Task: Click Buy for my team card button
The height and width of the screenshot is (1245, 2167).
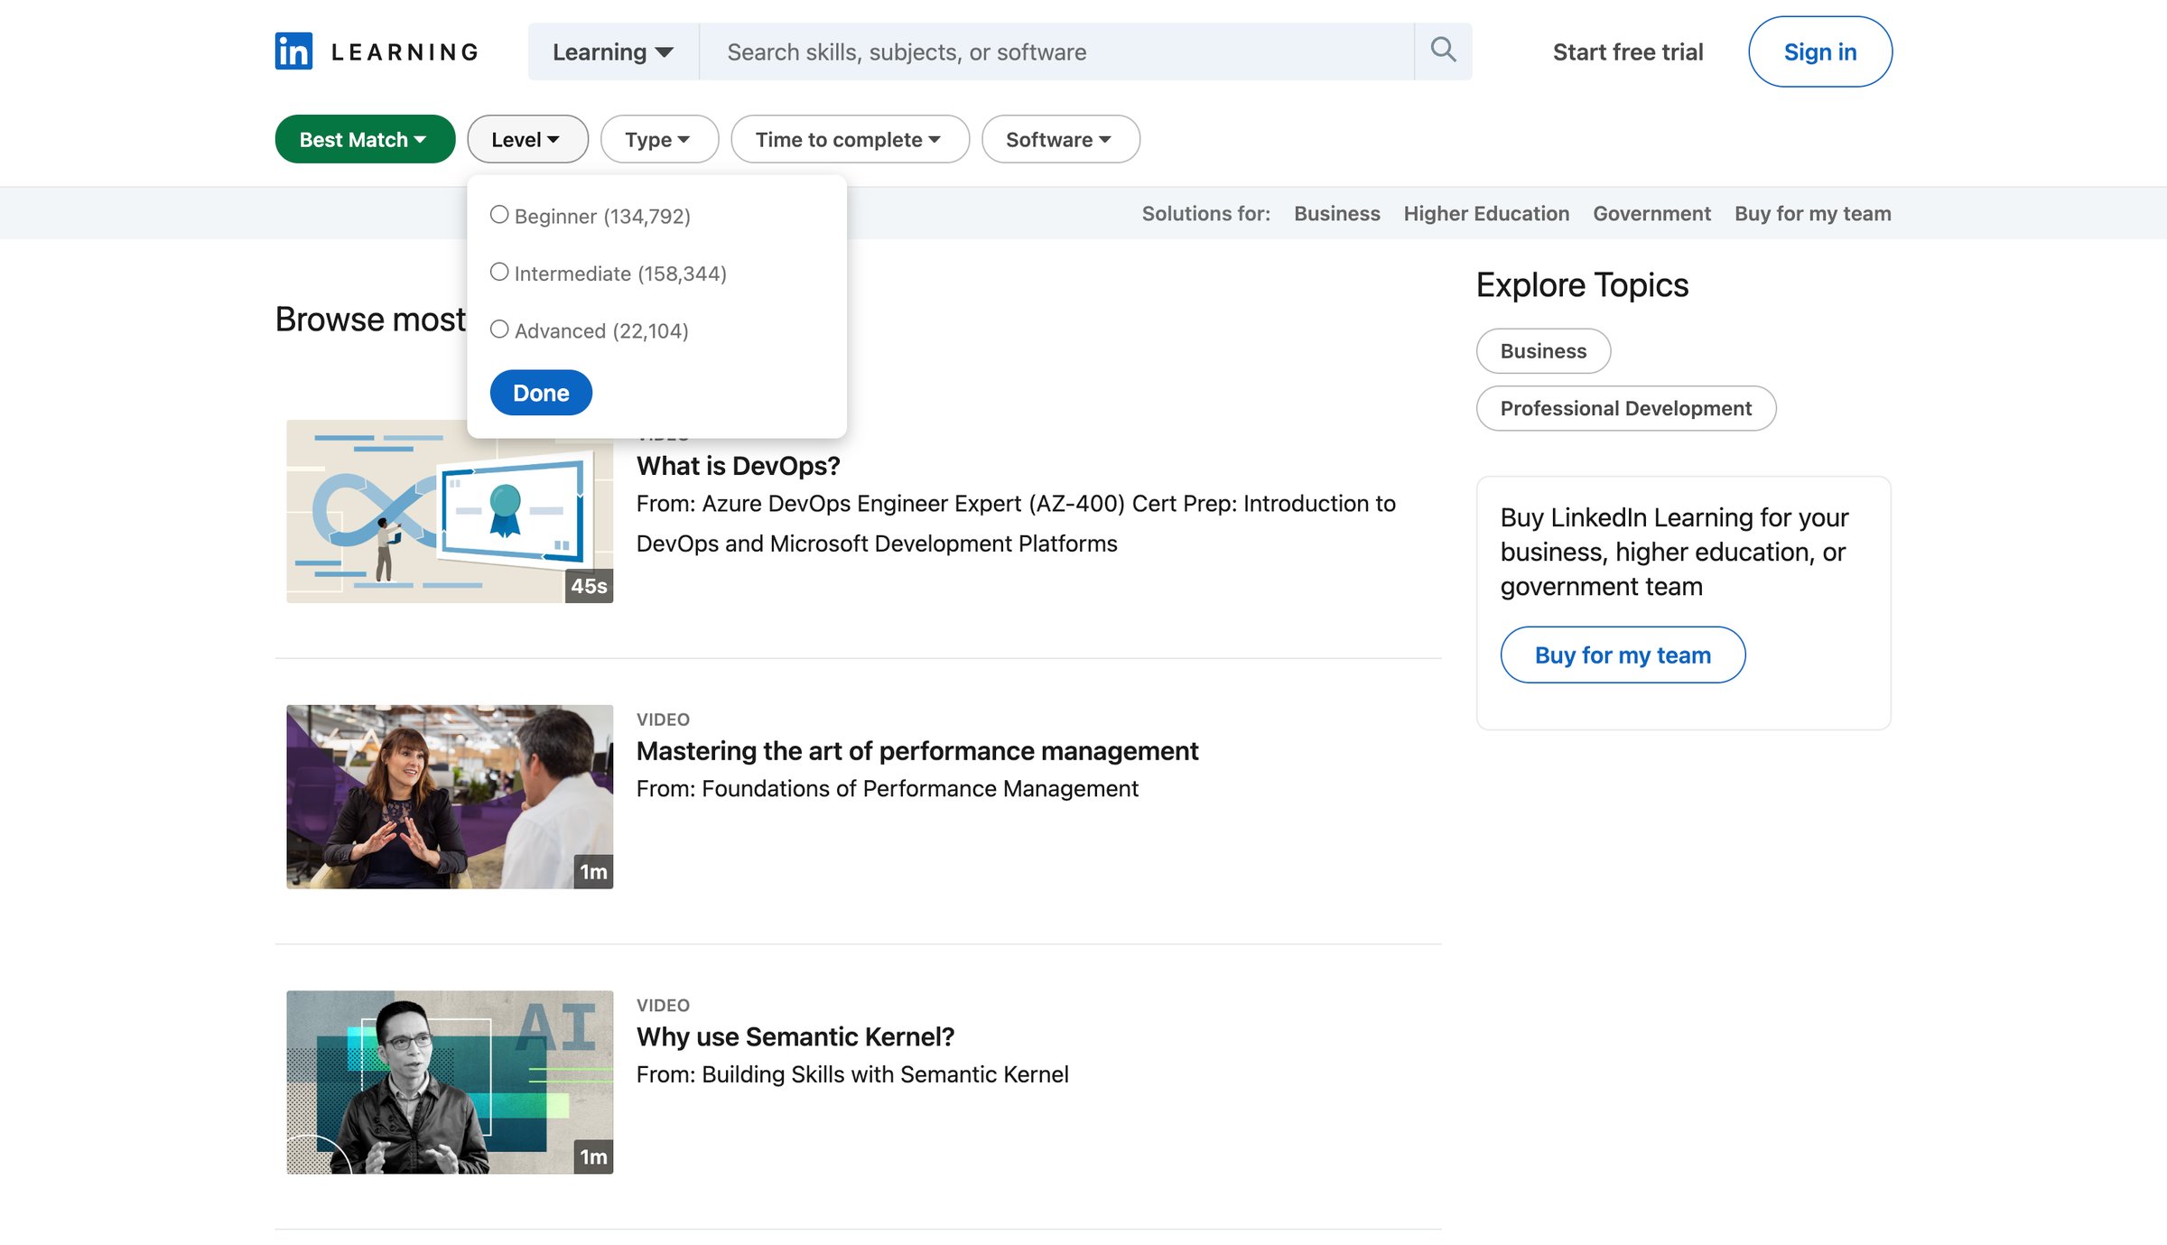Action: point(1623,655)
